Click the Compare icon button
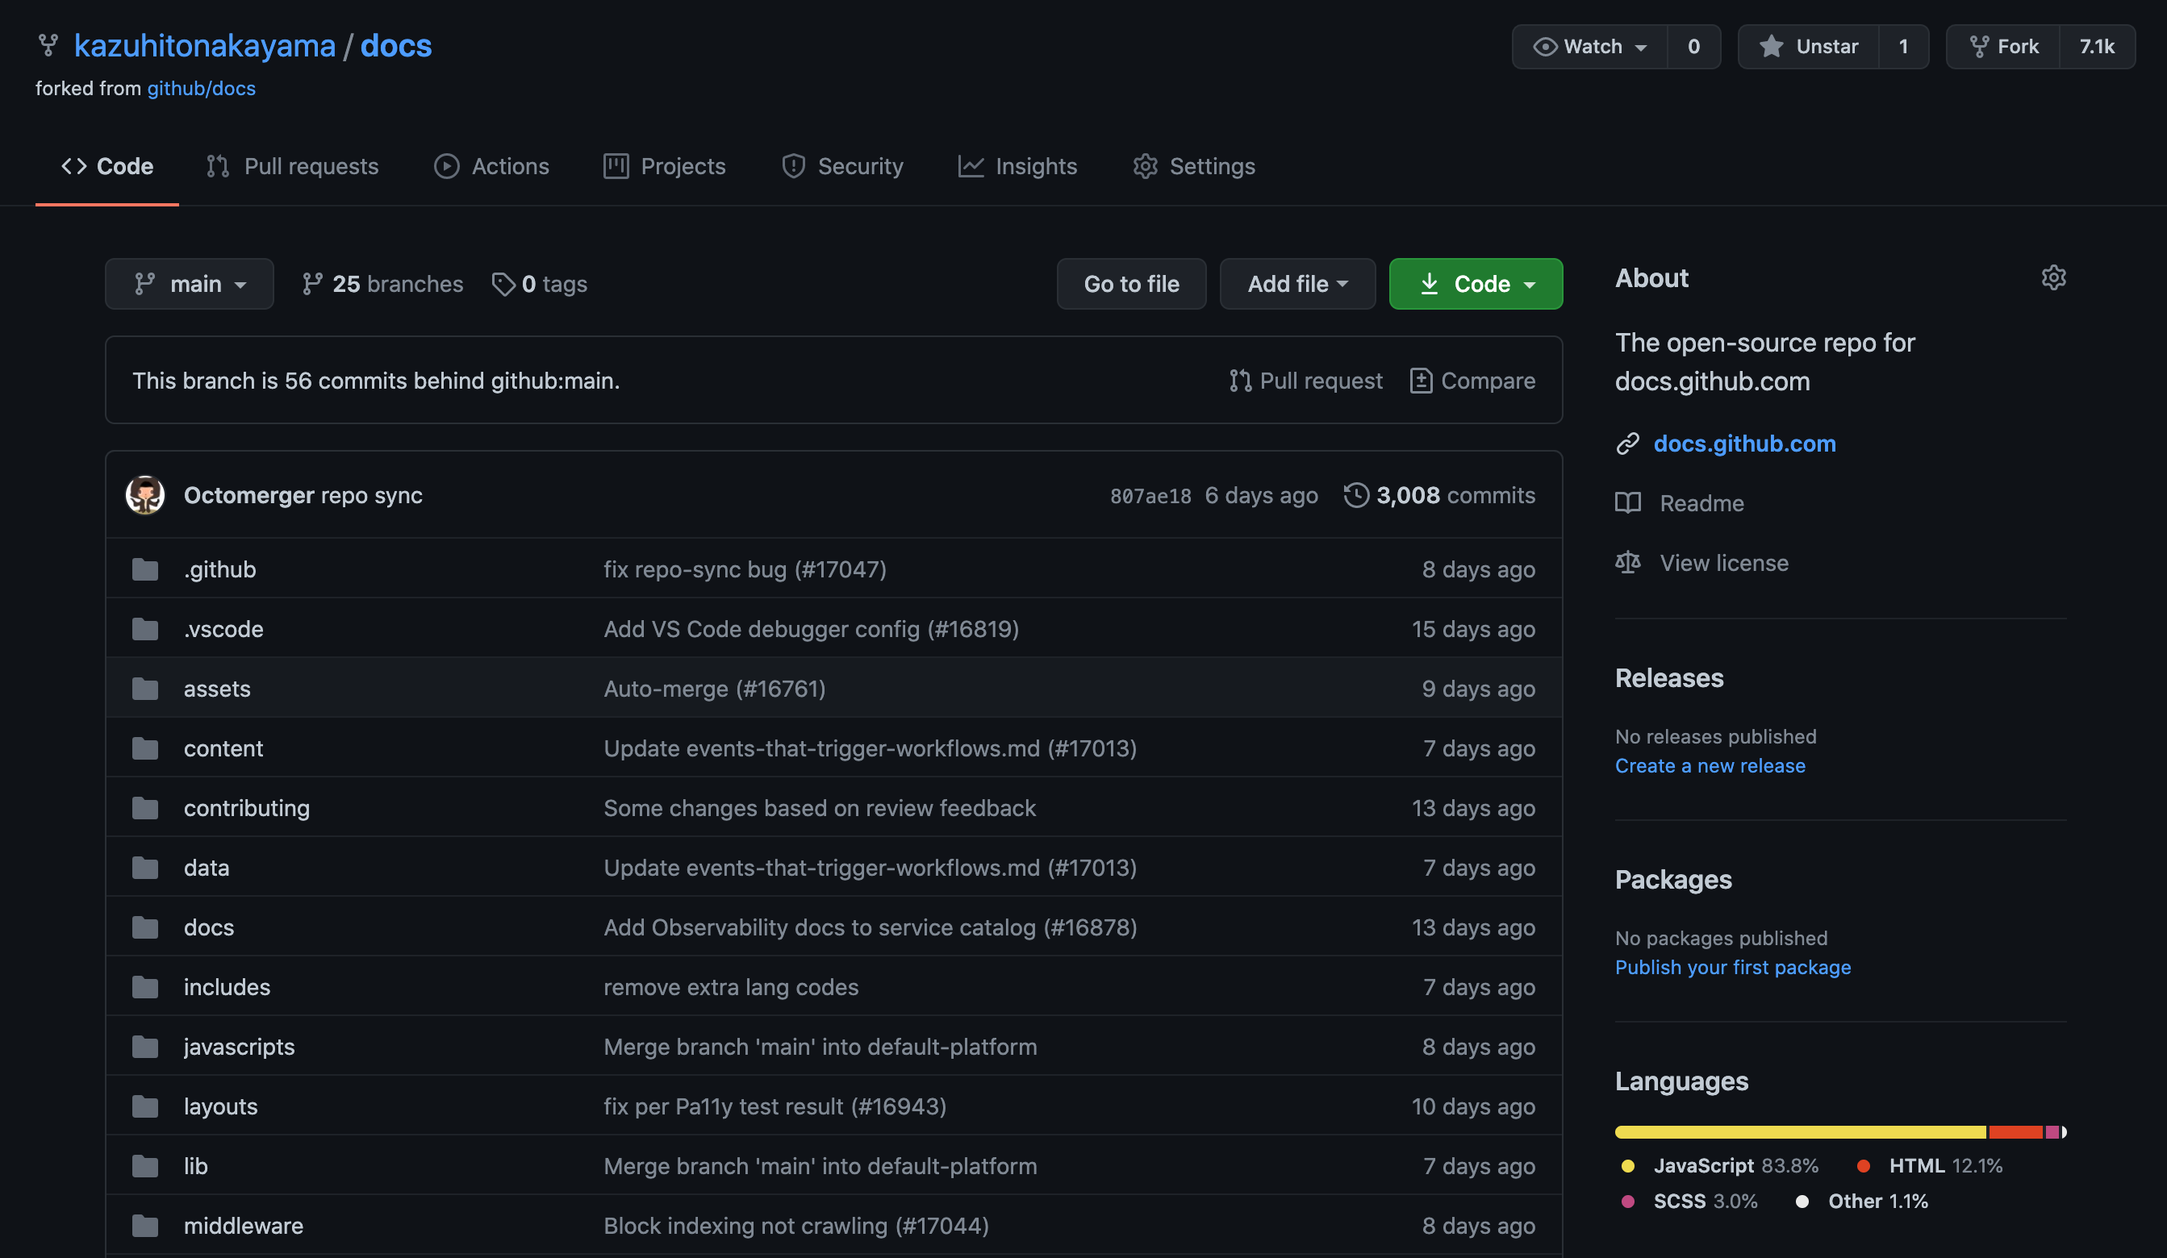The height and width of the screenshot is (1258, 2167). point(1421,381)
